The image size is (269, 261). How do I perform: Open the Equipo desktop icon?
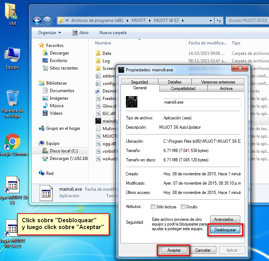coord(12,55)
